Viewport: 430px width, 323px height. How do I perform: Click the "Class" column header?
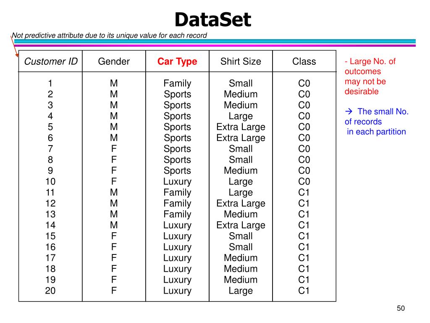coord(304,61)
